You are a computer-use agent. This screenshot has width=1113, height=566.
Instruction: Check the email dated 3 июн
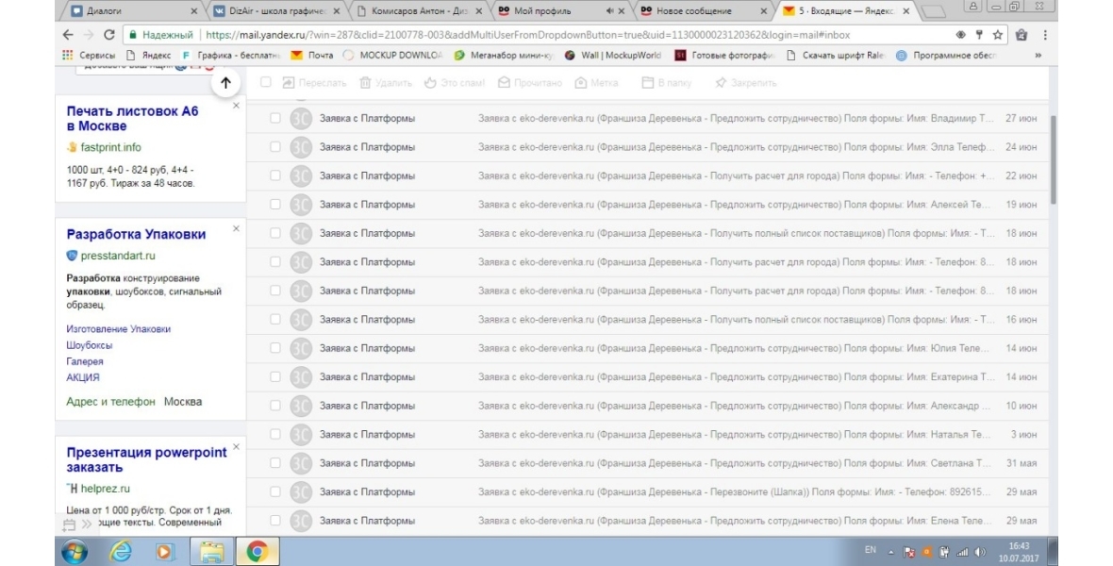pyautogui.click(x=275, y=435)
